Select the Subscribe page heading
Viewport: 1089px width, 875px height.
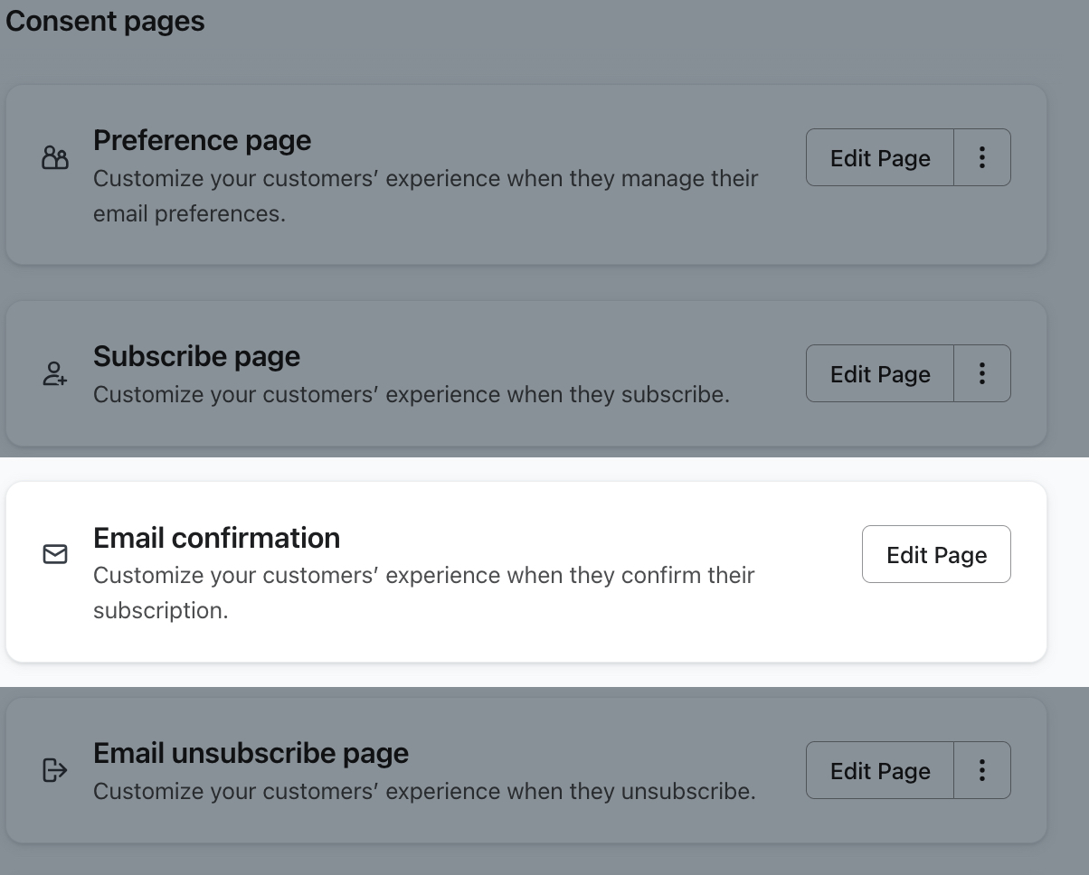(x=196, y=356)
